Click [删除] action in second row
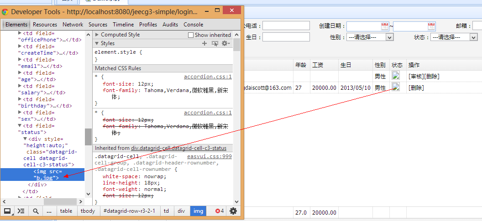This screenshot has height=221, width=482. click(416, 88)
